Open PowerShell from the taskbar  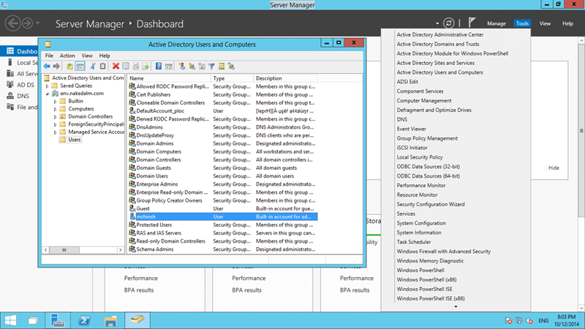point(84,320)
